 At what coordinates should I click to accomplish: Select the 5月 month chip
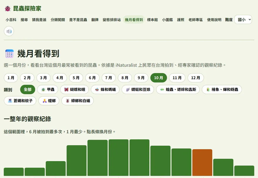76,78
